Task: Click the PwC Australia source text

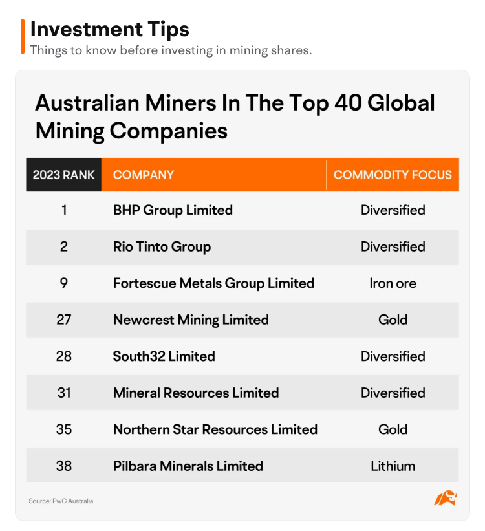Action: tap(61, 501)
